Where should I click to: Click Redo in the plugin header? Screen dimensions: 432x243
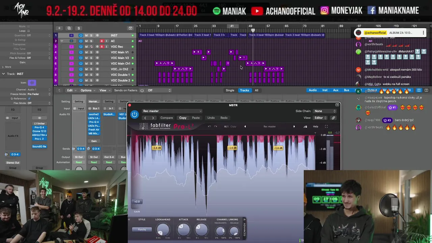224,118
